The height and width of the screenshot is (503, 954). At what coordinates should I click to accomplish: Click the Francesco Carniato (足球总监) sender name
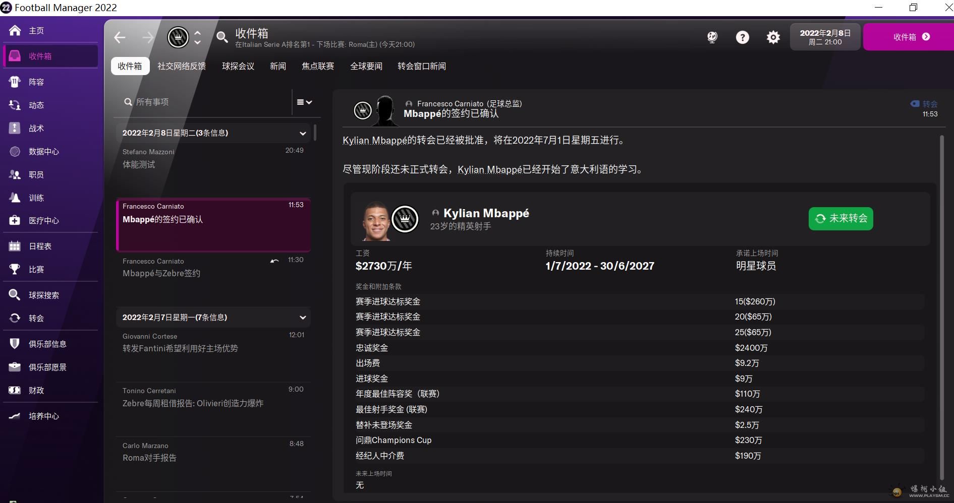pyautogui.click(x=469, y=103)
